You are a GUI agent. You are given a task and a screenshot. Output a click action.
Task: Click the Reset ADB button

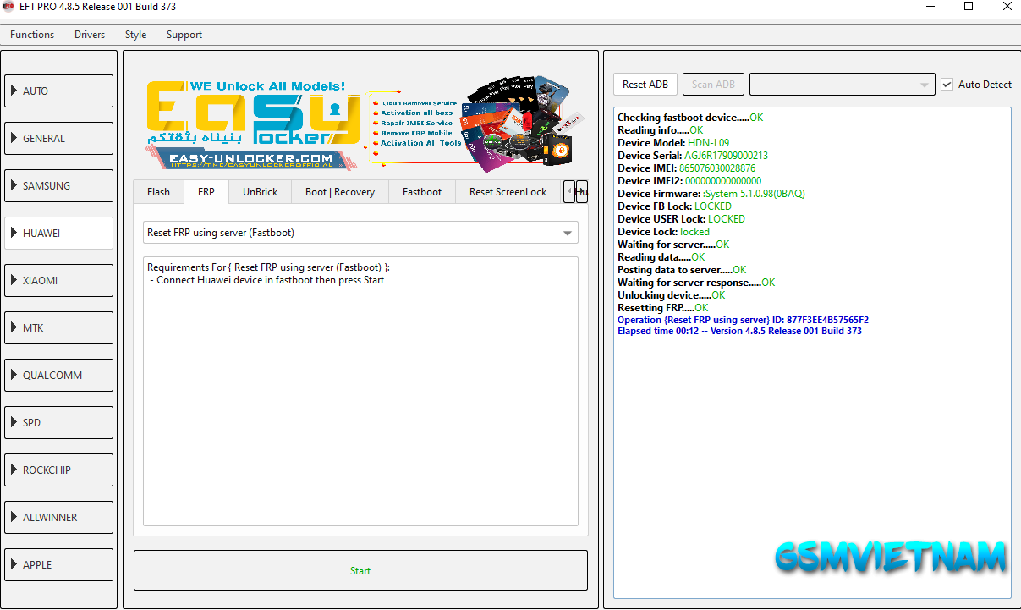click(645, 84)
